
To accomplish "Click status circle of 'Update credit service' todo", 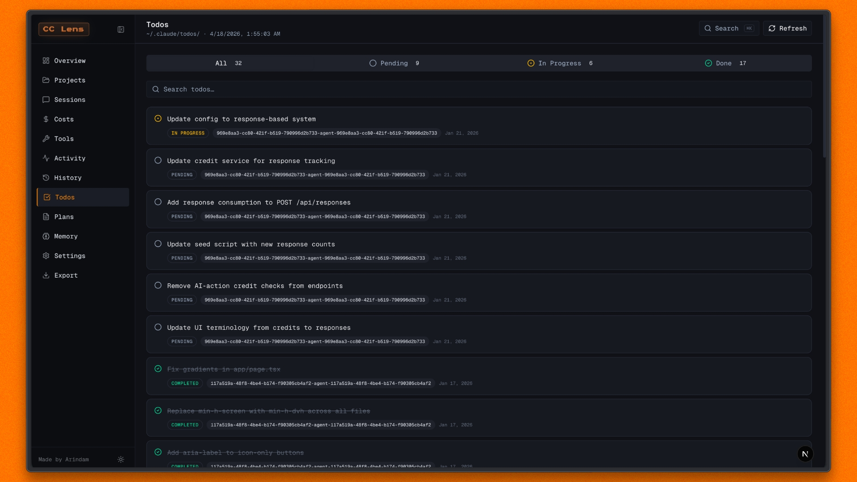I will [158, 161].
